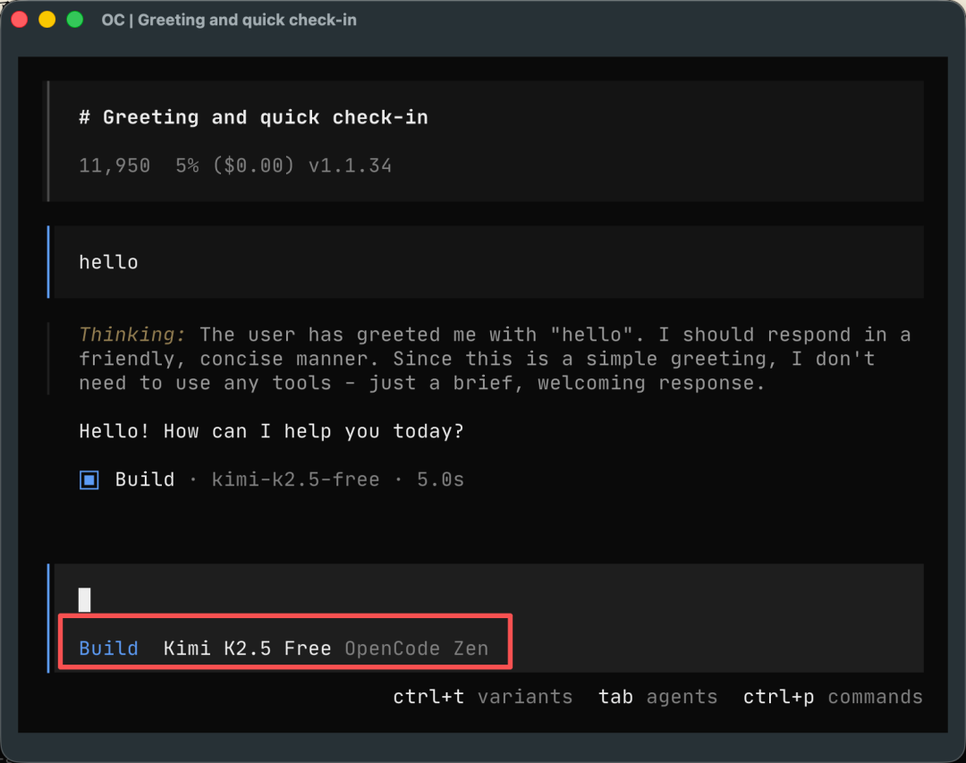The height and width of the screenshot is (763, 966).
Task: Click the session title Greeting and quick check-in
Action: pyautogui.click(x=253, y=117)
